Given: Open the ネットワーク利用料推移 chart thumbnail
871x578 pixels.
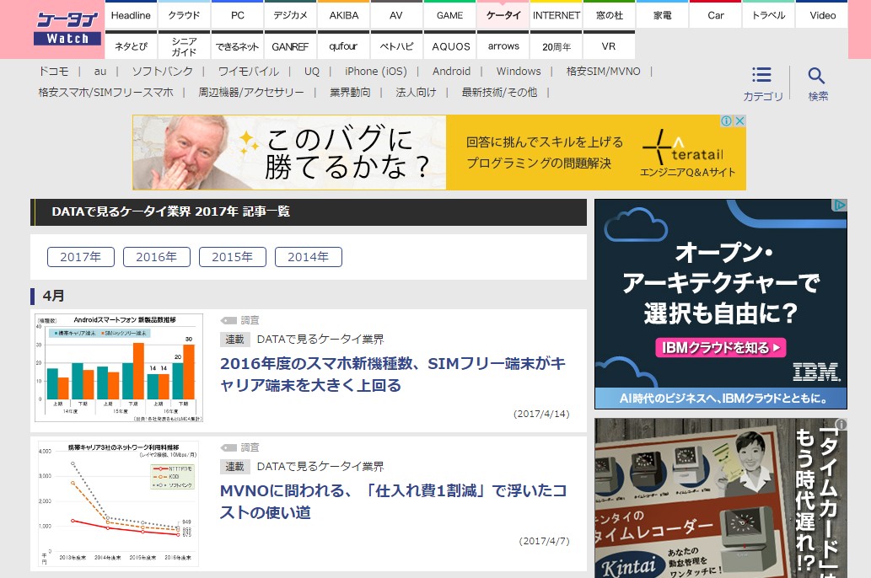Looking at the screenshot, I should tap(119, 504).
